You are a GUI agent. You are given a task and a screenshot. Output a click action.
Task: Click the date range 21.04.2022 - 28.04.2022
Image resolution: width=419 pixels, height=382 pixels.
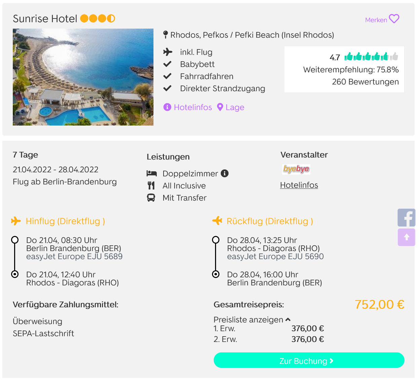[x=56, y=169]
